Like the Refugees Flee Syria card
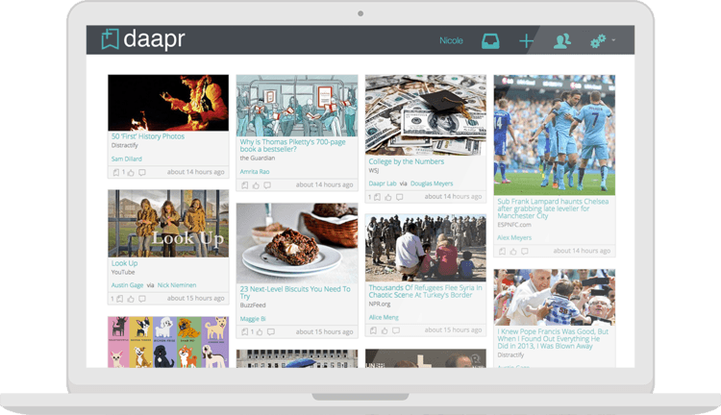The width and height of the screenshot is (721, 415). coord(385,330)
